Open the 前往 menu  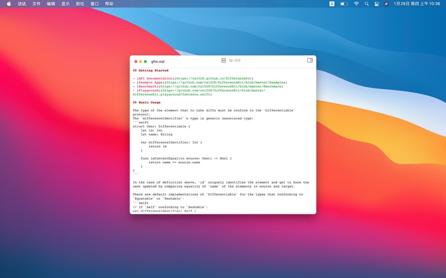tap(80, 4)
